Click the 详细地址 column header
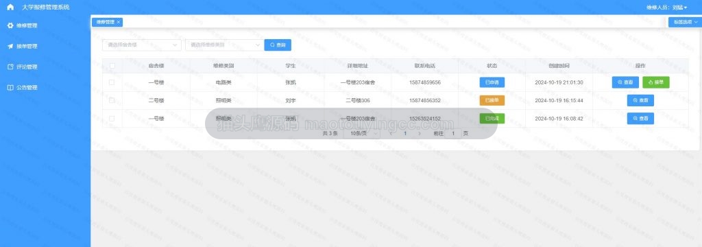 click(358, 66)
